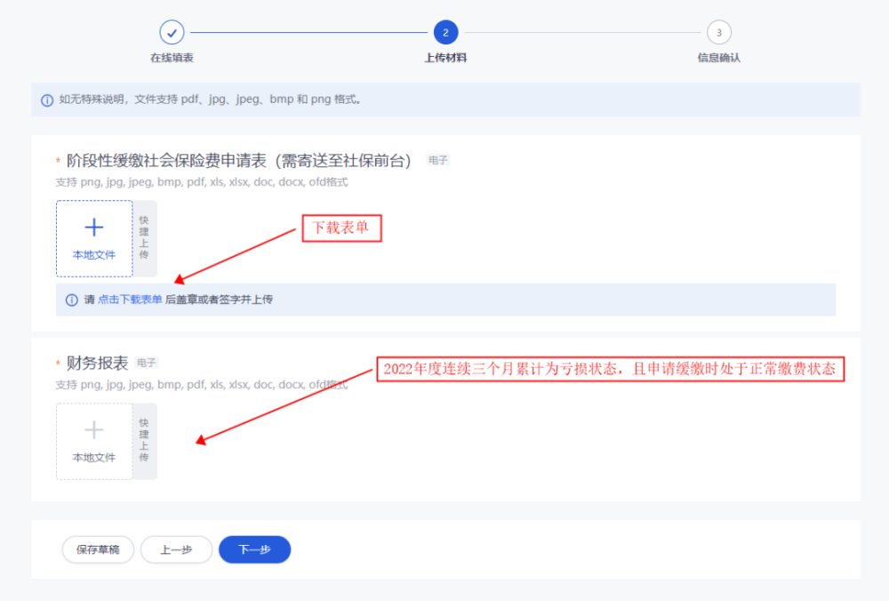This screenshot has height=601, width=889.
Task: Click the plus icon for the application form upload
Action: click(94, 228)
